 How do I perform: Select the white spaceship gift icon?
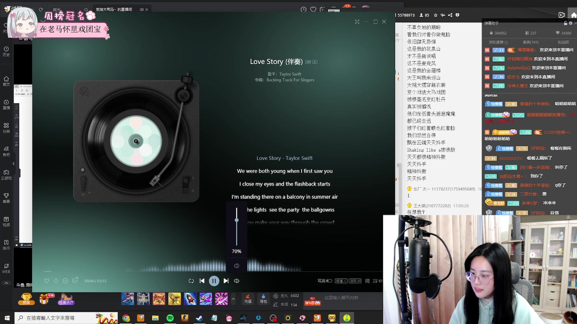click(x=143, y=299)
